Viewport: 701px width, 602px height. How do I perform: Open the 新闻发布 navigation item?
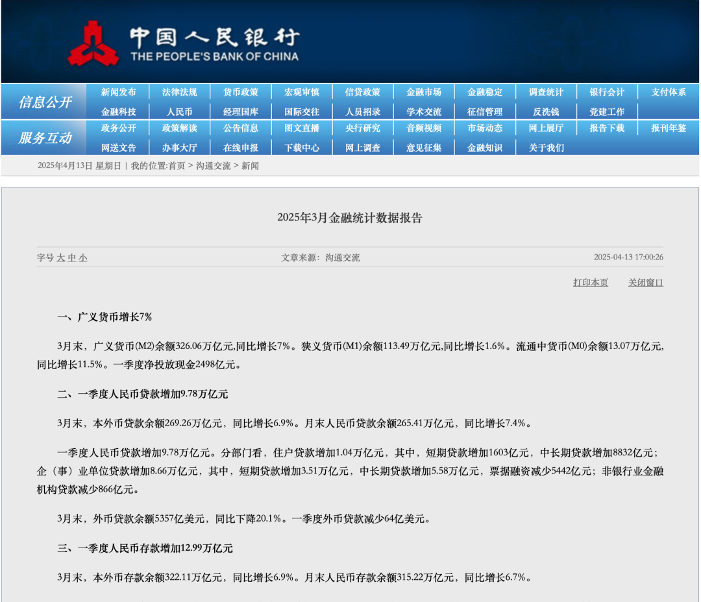point(117,92)
